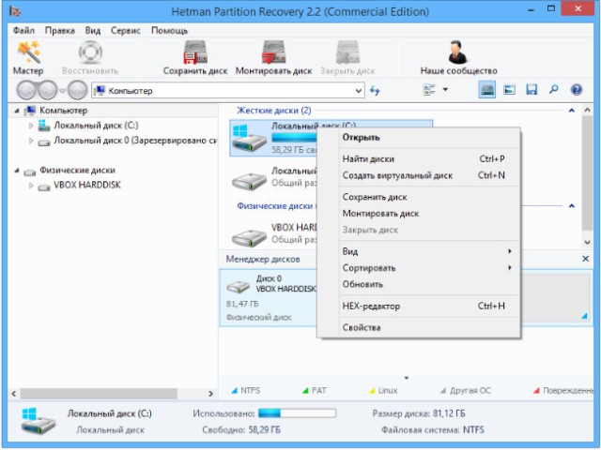The image size is (601, 450).
Task: Collapse the Жесткие диски group chevron
Action: (x=572, y=111)
